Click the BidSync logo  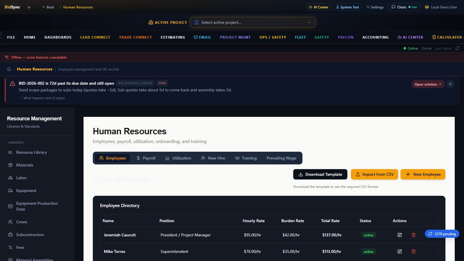(x=12, y=7)
